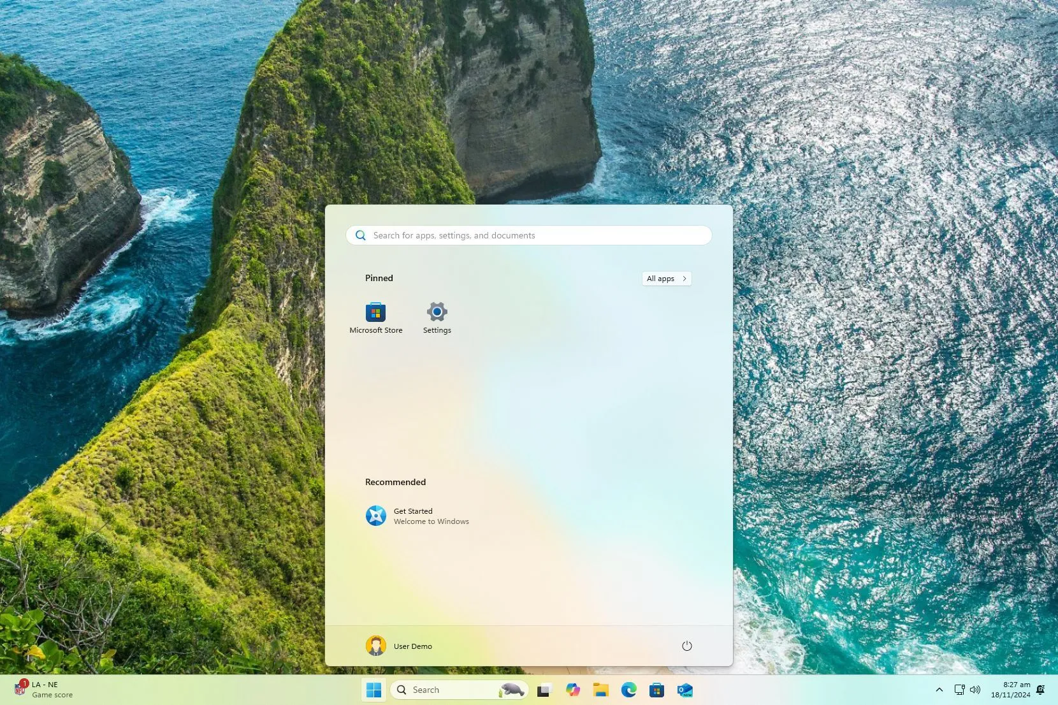Click the power button in the Start menu
1058x705 pixels.
[x=686, y=646]
